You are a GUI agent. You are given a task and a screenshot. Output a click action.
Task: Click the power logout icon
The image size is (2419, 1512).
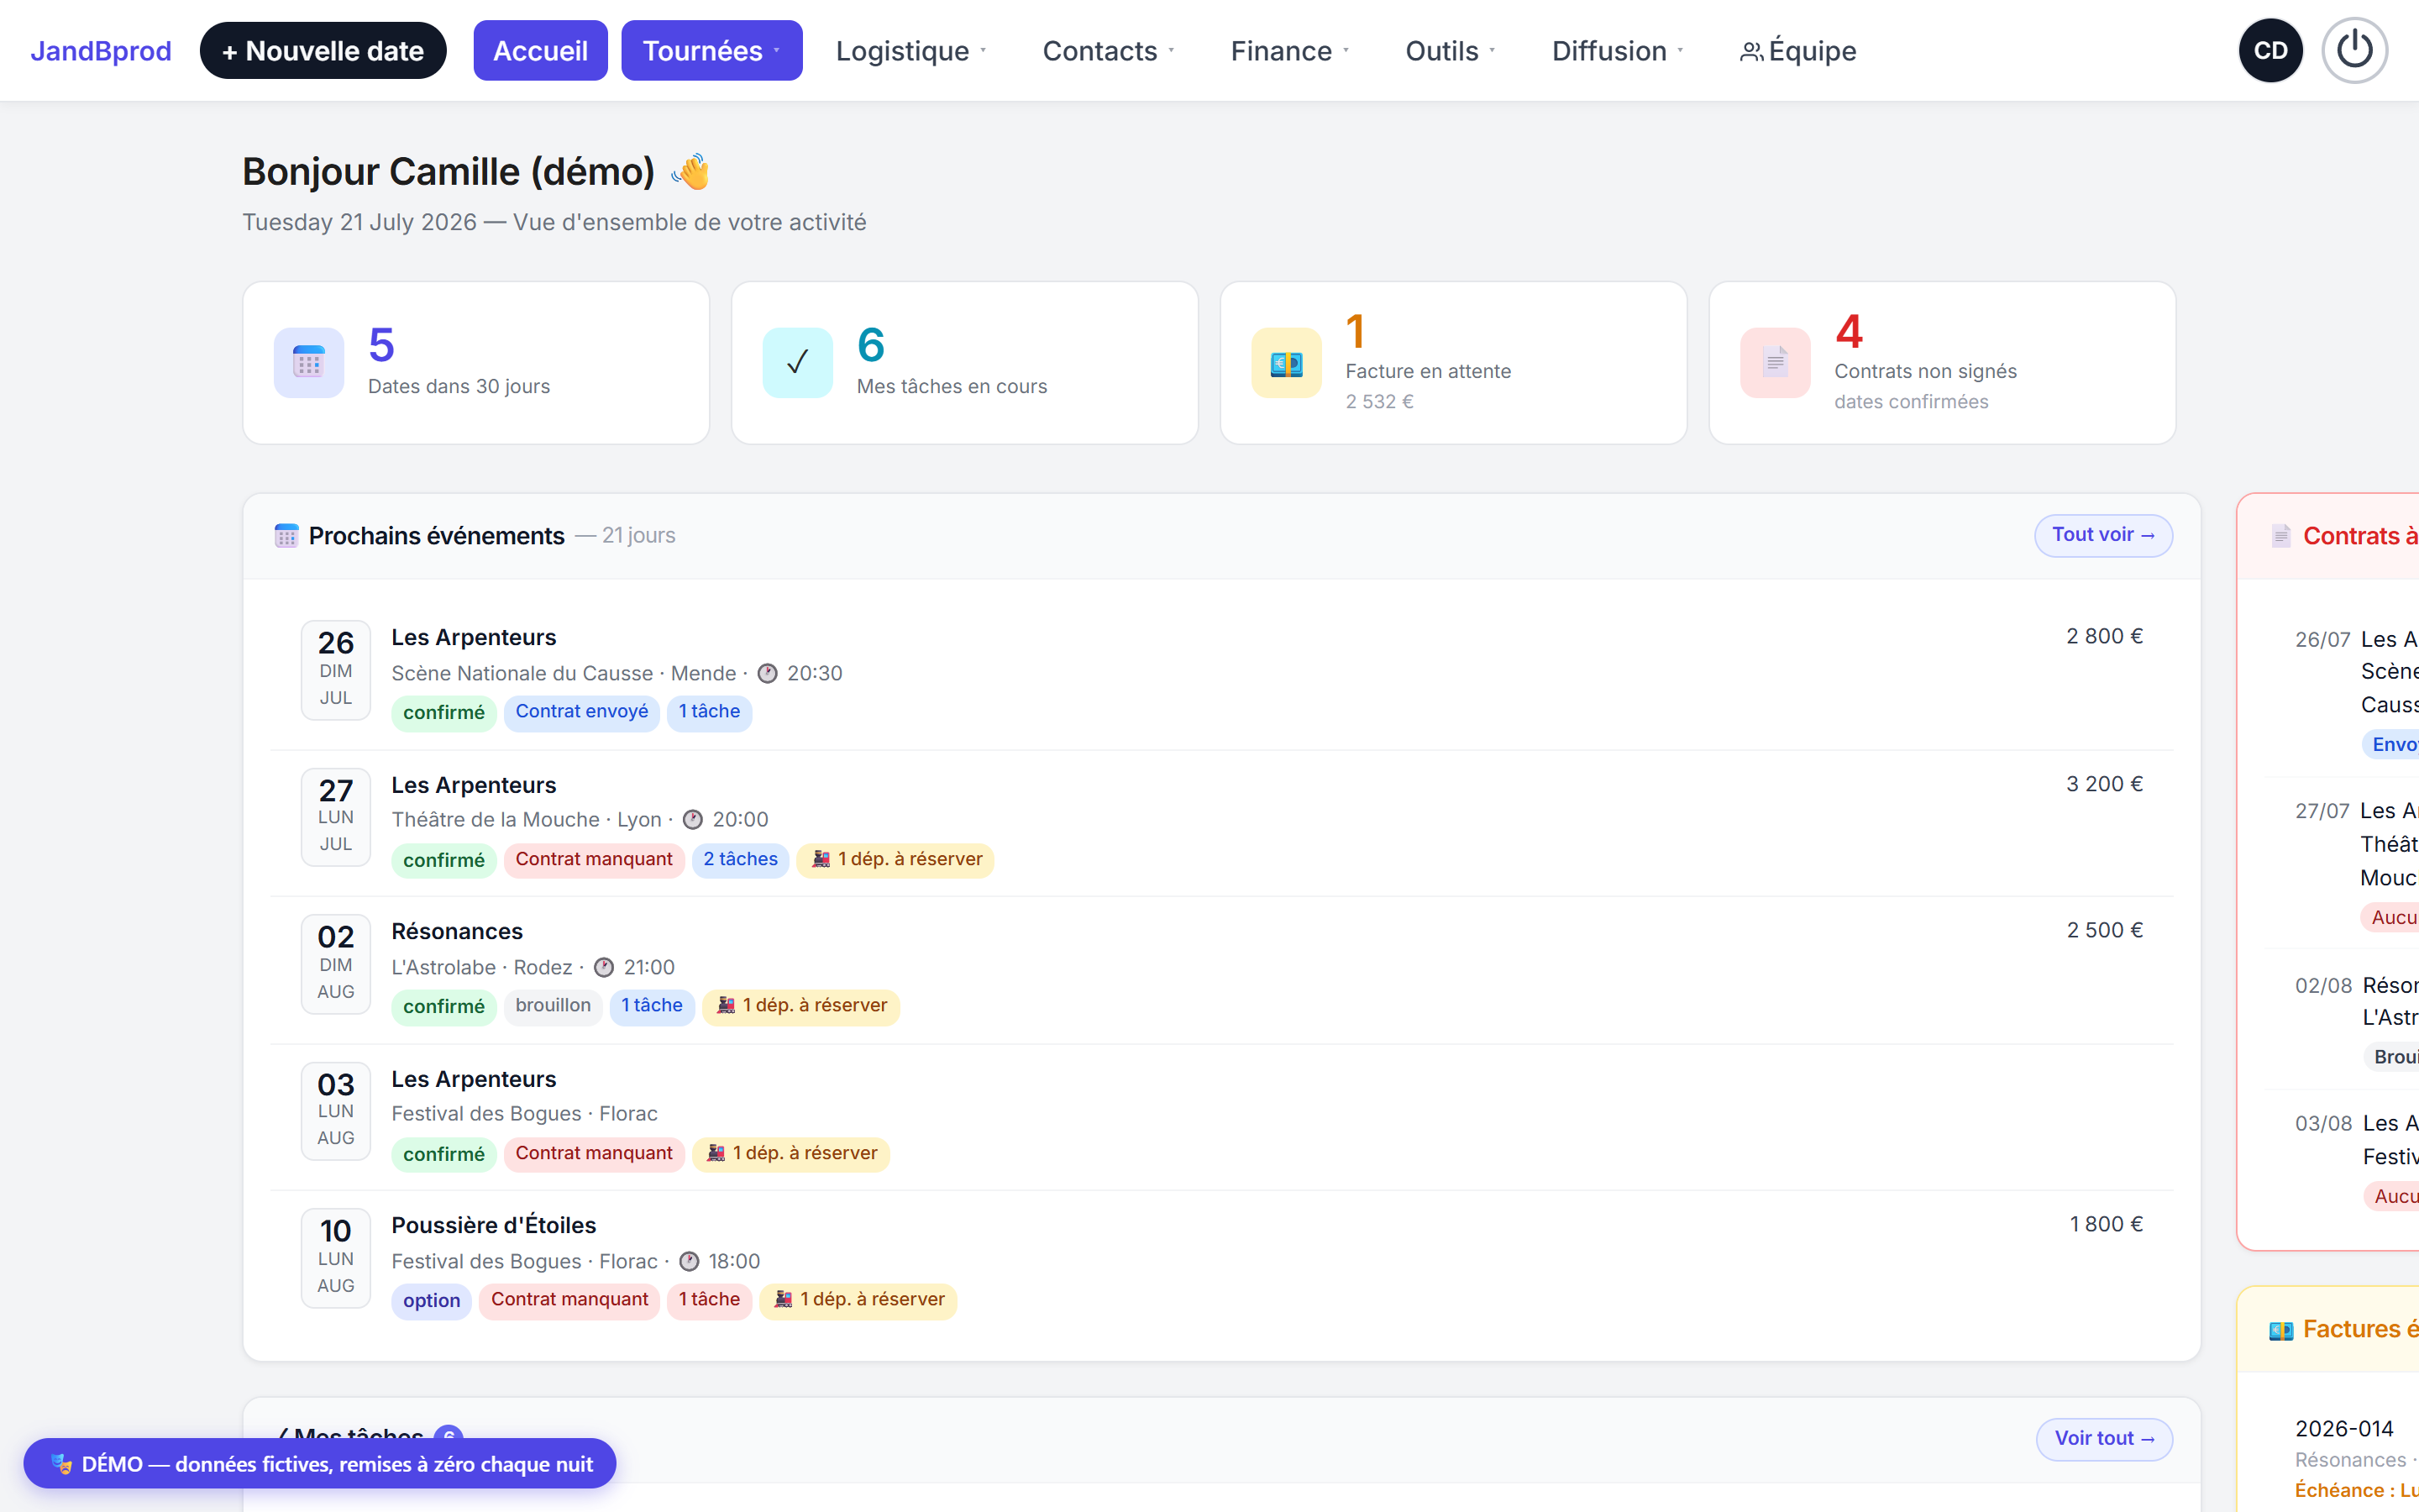pyautogui.click(x=2354, y=50)
